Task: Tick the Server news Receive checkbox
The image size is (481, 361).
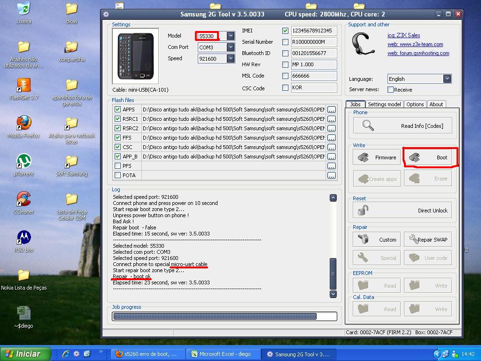Action: click(390, 90)
